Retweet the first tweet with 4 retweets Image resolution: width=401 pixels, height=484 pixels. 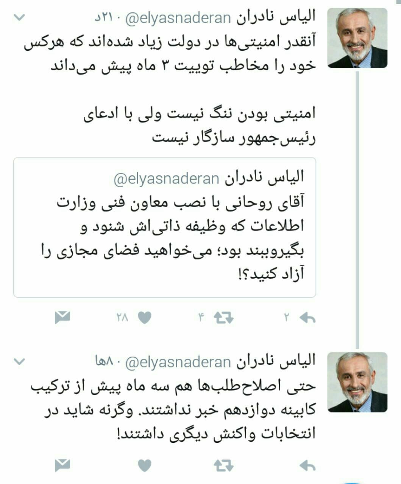pyautogui.click(x=223, y=318)
